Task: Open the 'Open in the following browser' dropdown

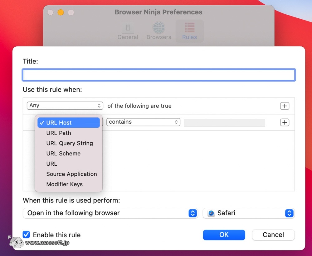Action: click(x=110, y=213)
